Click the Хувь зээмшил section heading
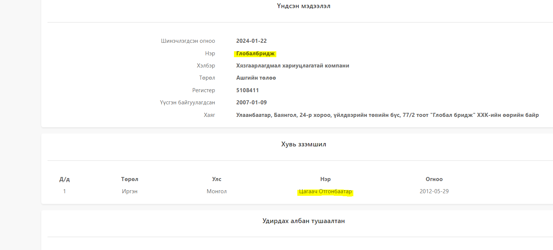This screenshot has width=553, height=250. point(304,144)
